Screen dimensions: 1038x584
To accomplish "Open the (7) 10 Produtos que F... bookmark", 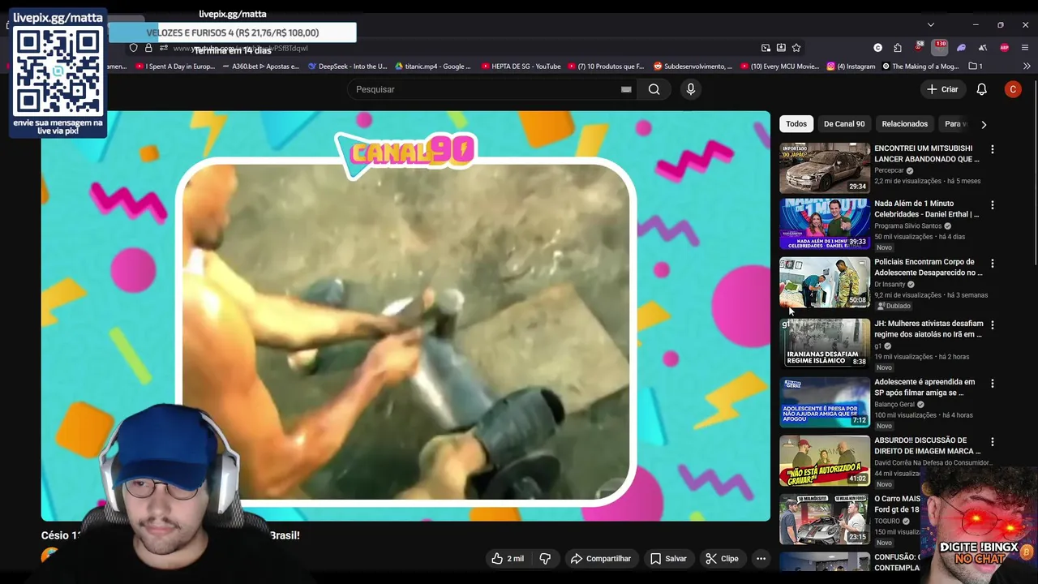I will 606,67.
